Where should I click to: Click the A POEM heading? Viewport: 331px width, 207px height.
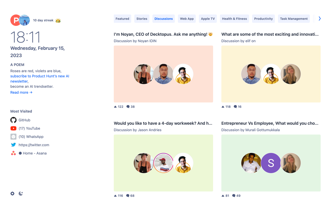click(17, 65)
